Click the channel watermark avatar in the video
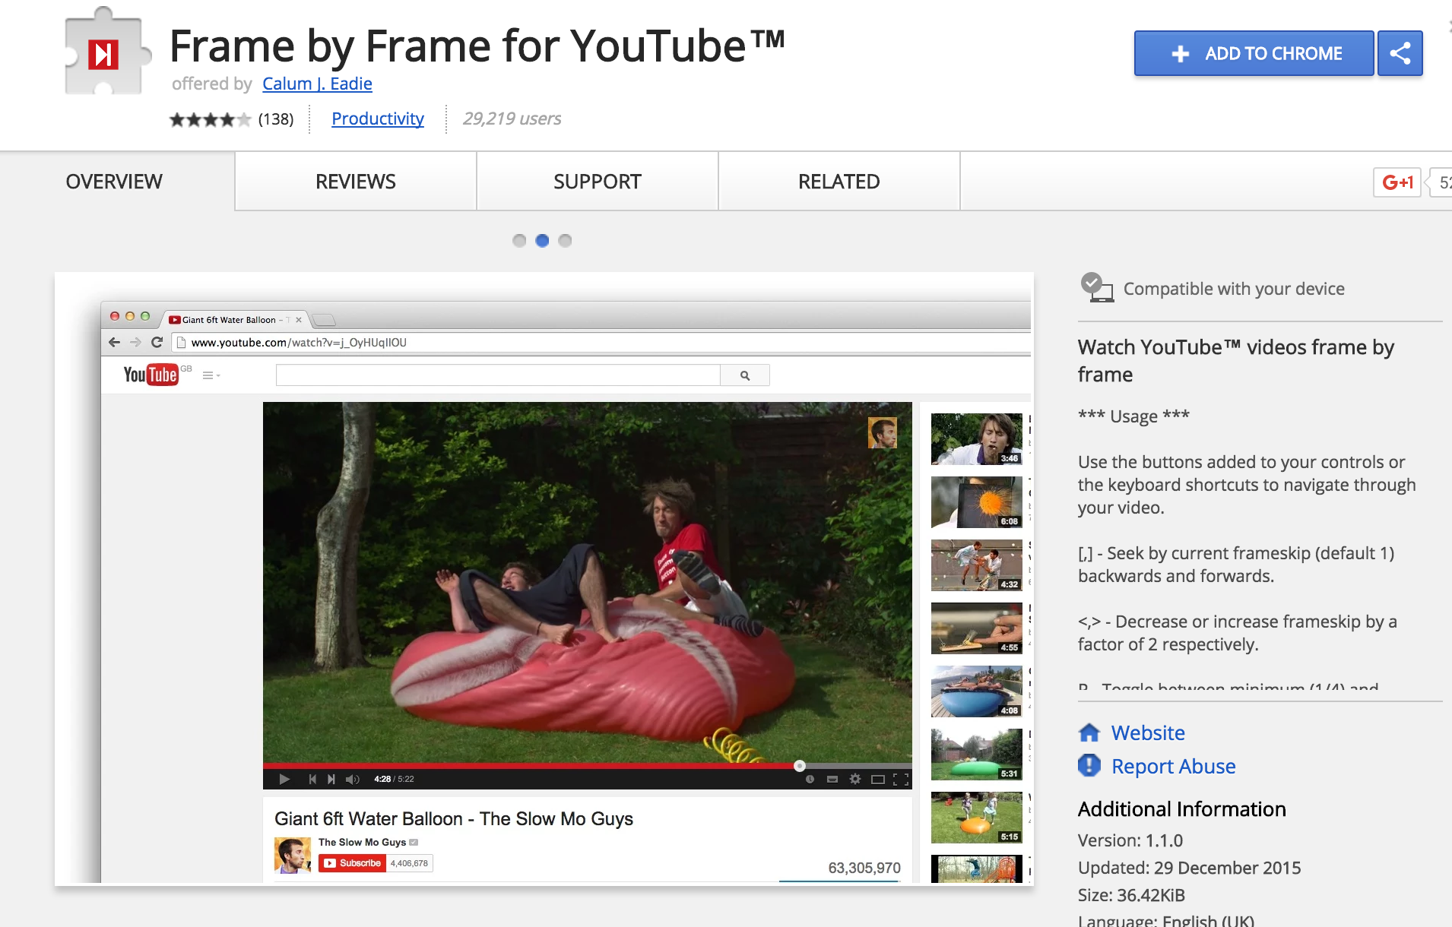 pyautogui.click(x=883, y=432)
